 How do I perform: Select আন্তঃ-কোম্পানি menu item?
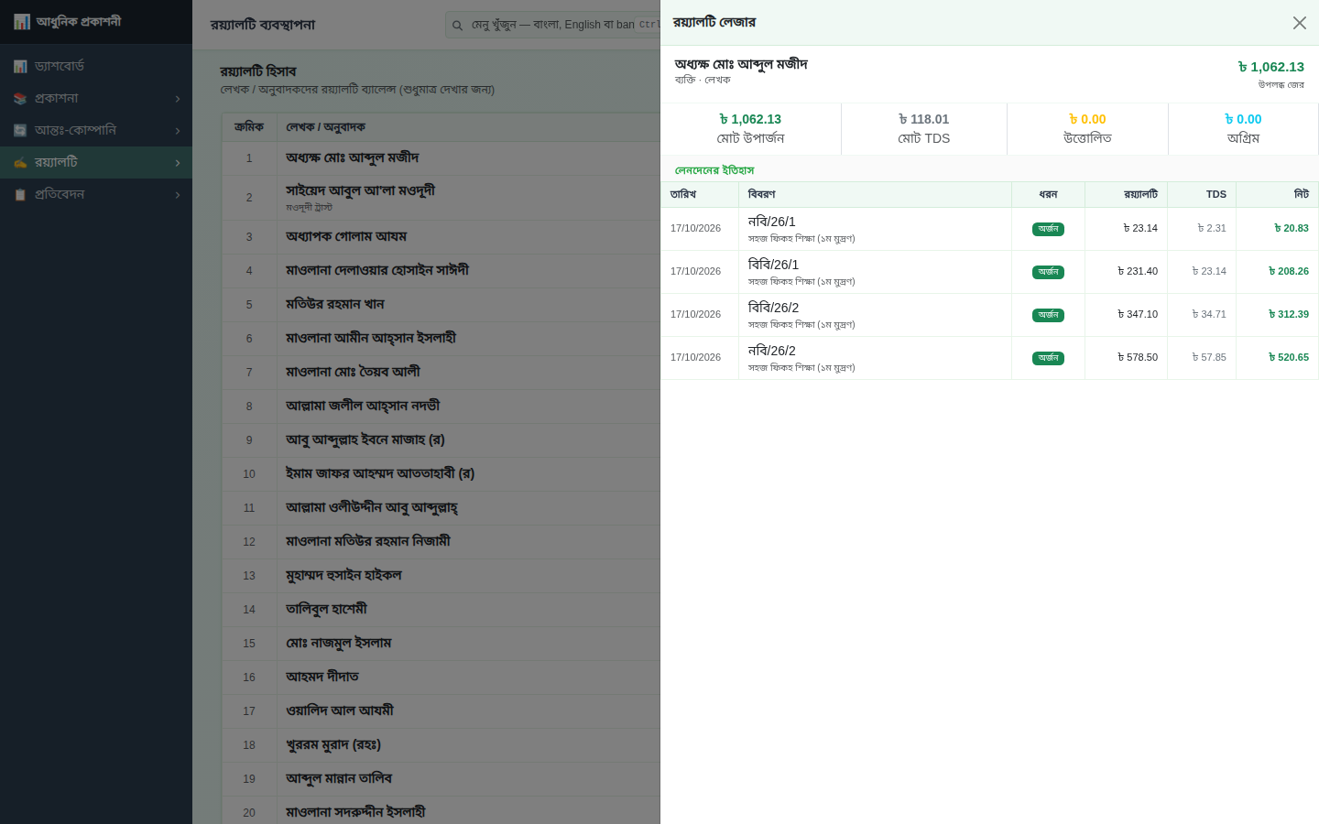pos(96,130)
